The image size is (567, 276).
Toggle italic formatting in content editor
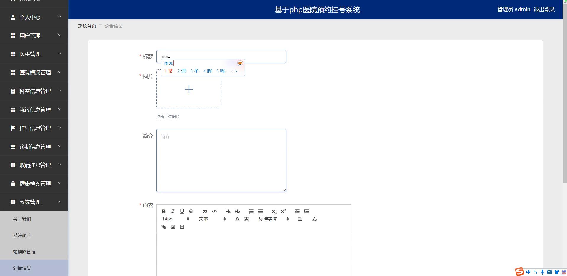(173, 211)
